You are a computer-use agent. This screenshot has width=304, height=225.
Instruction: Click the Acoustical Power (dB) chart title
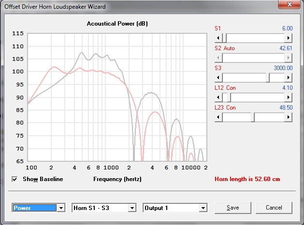pos(117,24)
